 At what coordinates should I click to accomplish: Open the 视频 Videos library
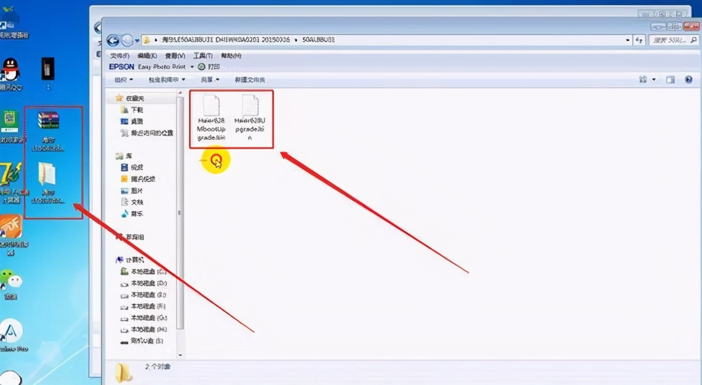click(132, 167)
